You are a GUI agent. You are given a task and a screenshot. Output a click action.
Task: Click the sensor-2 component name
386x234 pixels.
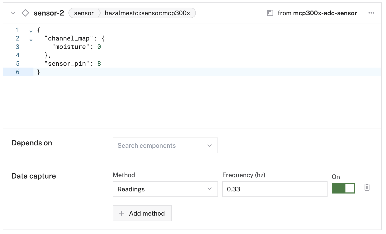49,13
